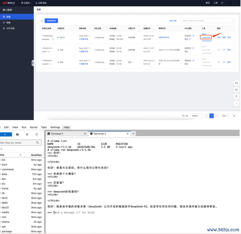Collapse the floating panel with chevron

(236, 104)
